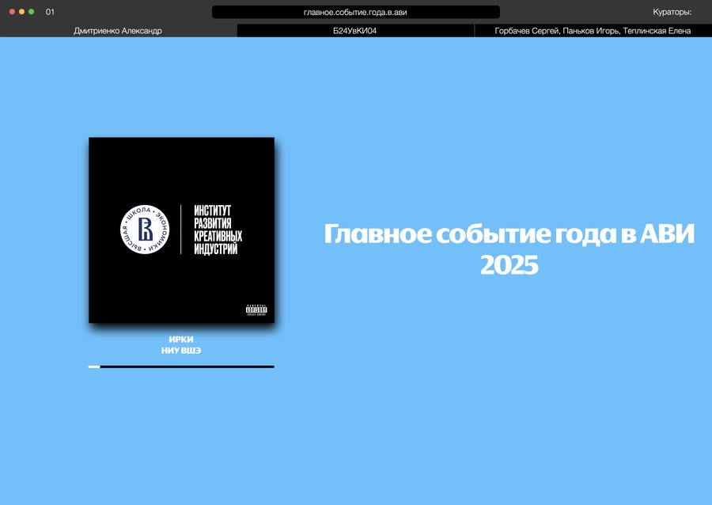This screenshot has height=505, width=712.
Task: Click the ИРКИ track title
Action: click(181, 340)
